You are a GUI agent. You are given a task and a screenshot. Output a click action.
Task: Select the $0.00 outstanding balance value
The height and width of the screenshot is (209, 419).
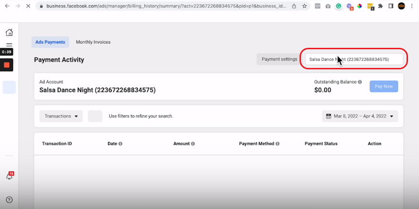pos(322,90)
